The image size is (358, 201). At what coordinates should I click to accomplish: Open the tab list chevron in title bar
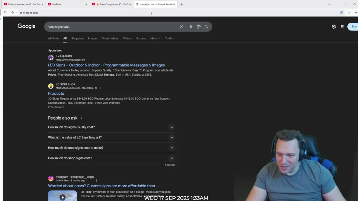click(x=329, y=4)
